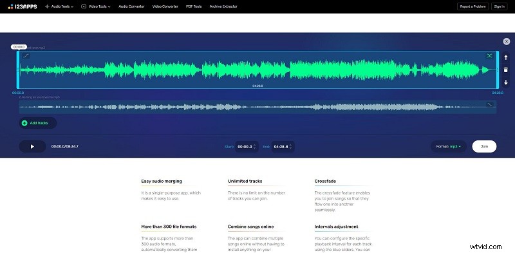Open Archive Extractor
Screen dimensions: 515x253
click(x=223, y=6)
